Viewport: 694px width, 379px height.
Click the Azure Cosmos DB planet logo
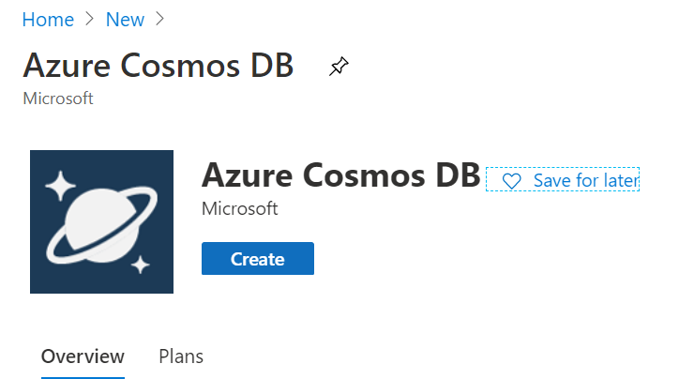click(100, 223)
